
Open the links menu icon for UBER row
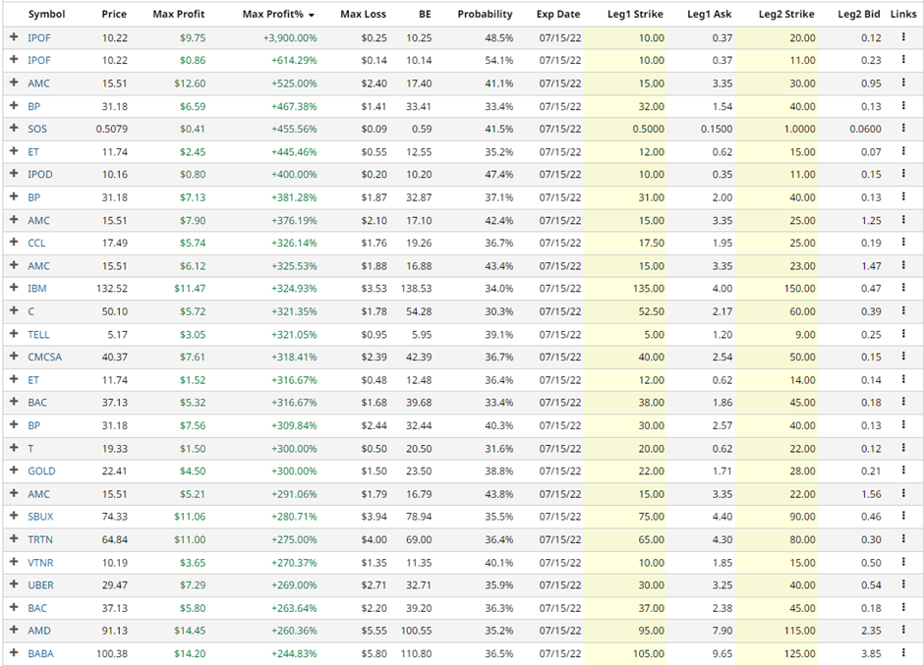coord(902,584)
